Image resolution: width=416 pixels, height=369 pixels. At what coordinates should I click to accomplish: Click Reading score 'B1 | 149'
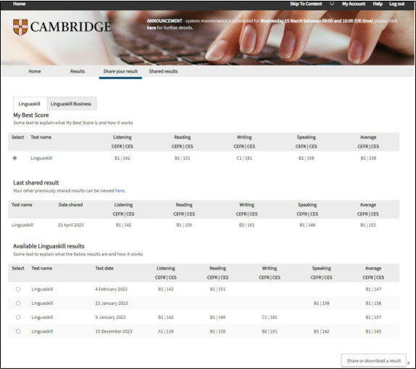(x=217, y=317)
